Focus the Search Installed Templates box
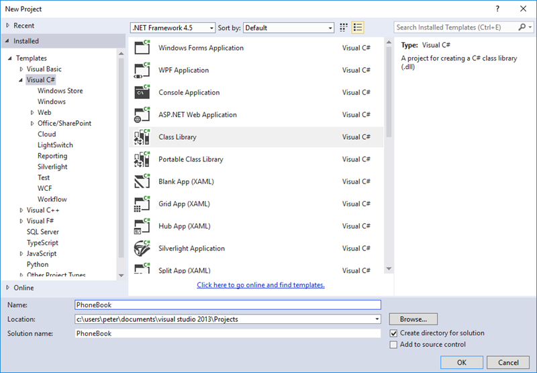This screenshot has height=373, width=537. [456, 27]
